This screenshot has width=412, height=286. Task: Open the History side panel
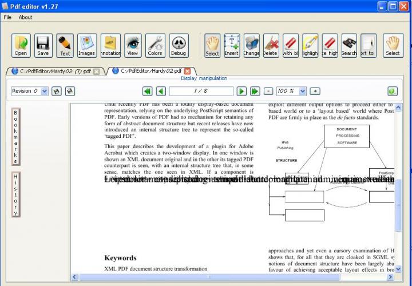(x=15, y=194)
